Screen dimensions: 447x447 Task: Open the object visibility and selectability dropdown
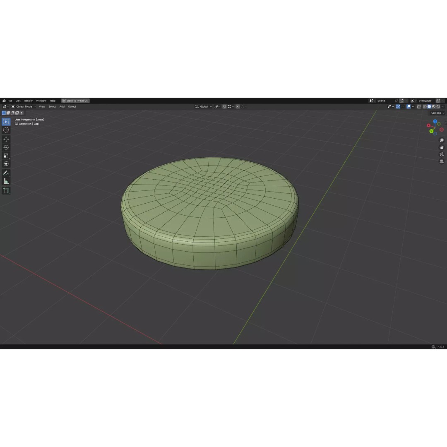(x=391, y=107)
